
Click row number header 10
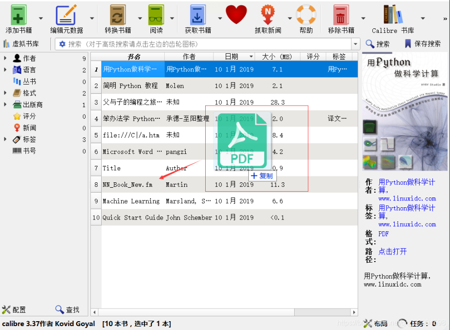96,218
